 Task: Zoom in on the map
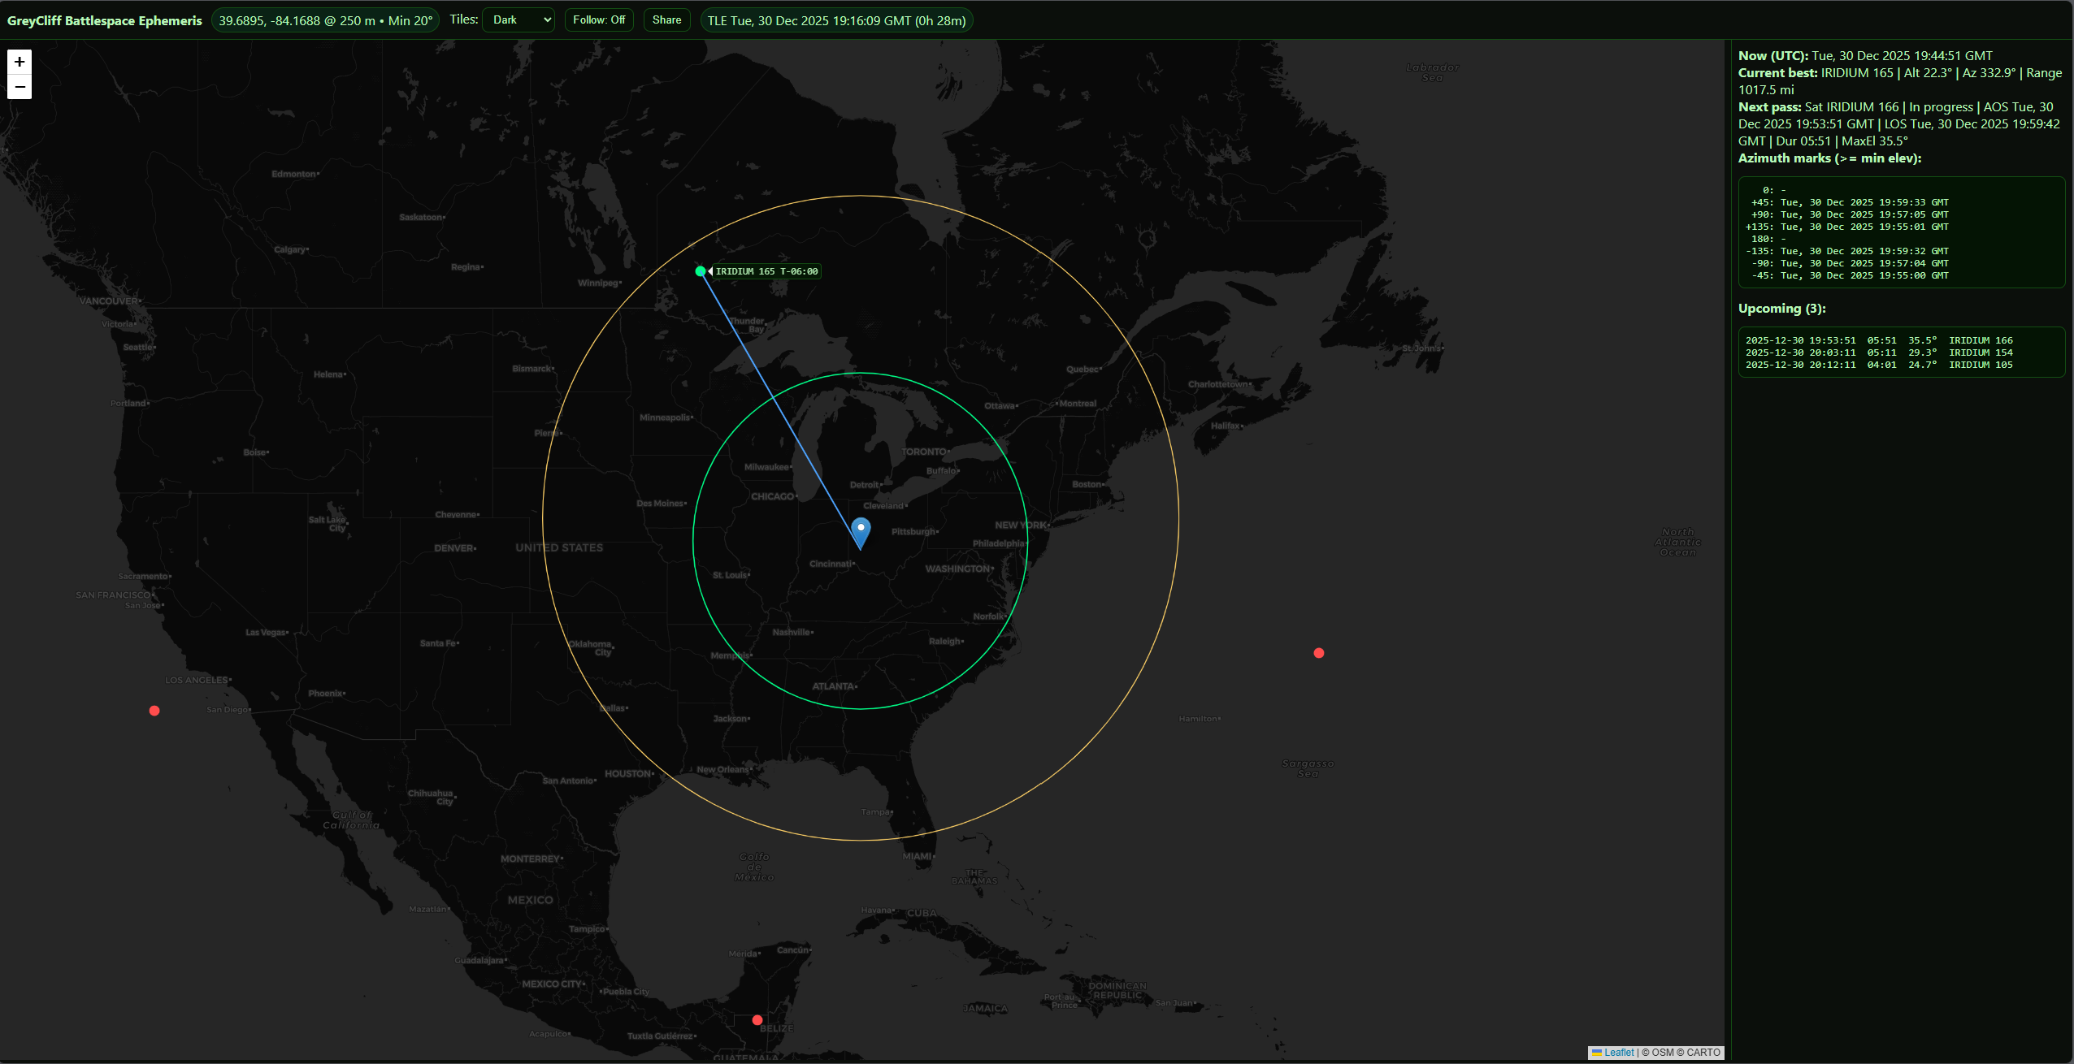pos(19,62)
